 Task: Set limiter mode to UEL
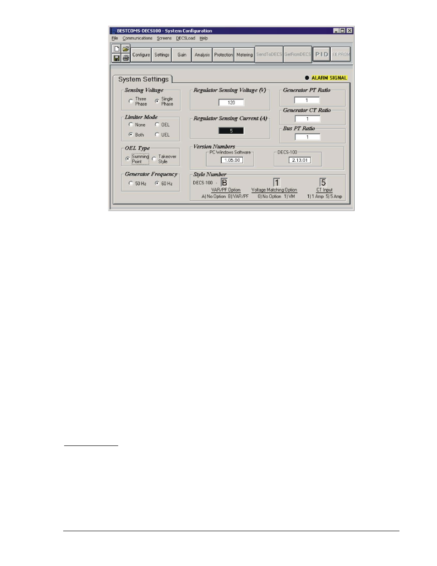pos(162,135)
